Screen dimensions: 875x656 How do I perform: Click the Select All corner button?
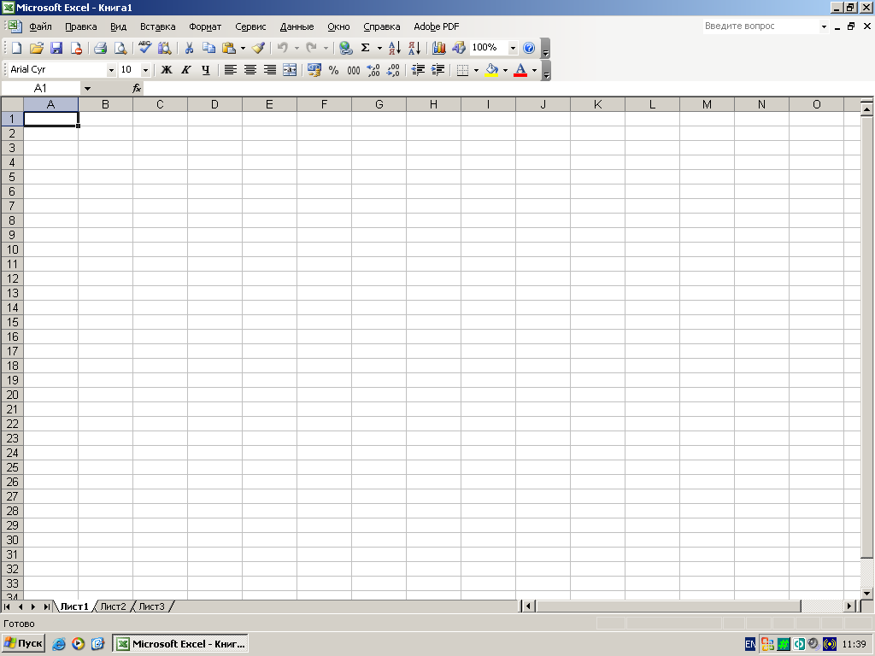tap(12, 104)
